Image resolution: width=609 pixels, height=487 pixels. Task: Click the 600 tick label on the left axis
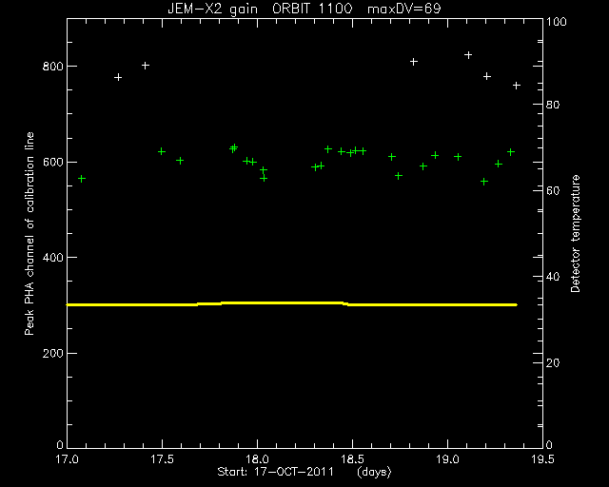tap(52, 162)
